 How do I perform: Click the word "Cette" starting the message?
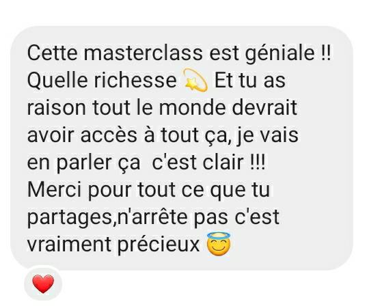click(52, 53)
